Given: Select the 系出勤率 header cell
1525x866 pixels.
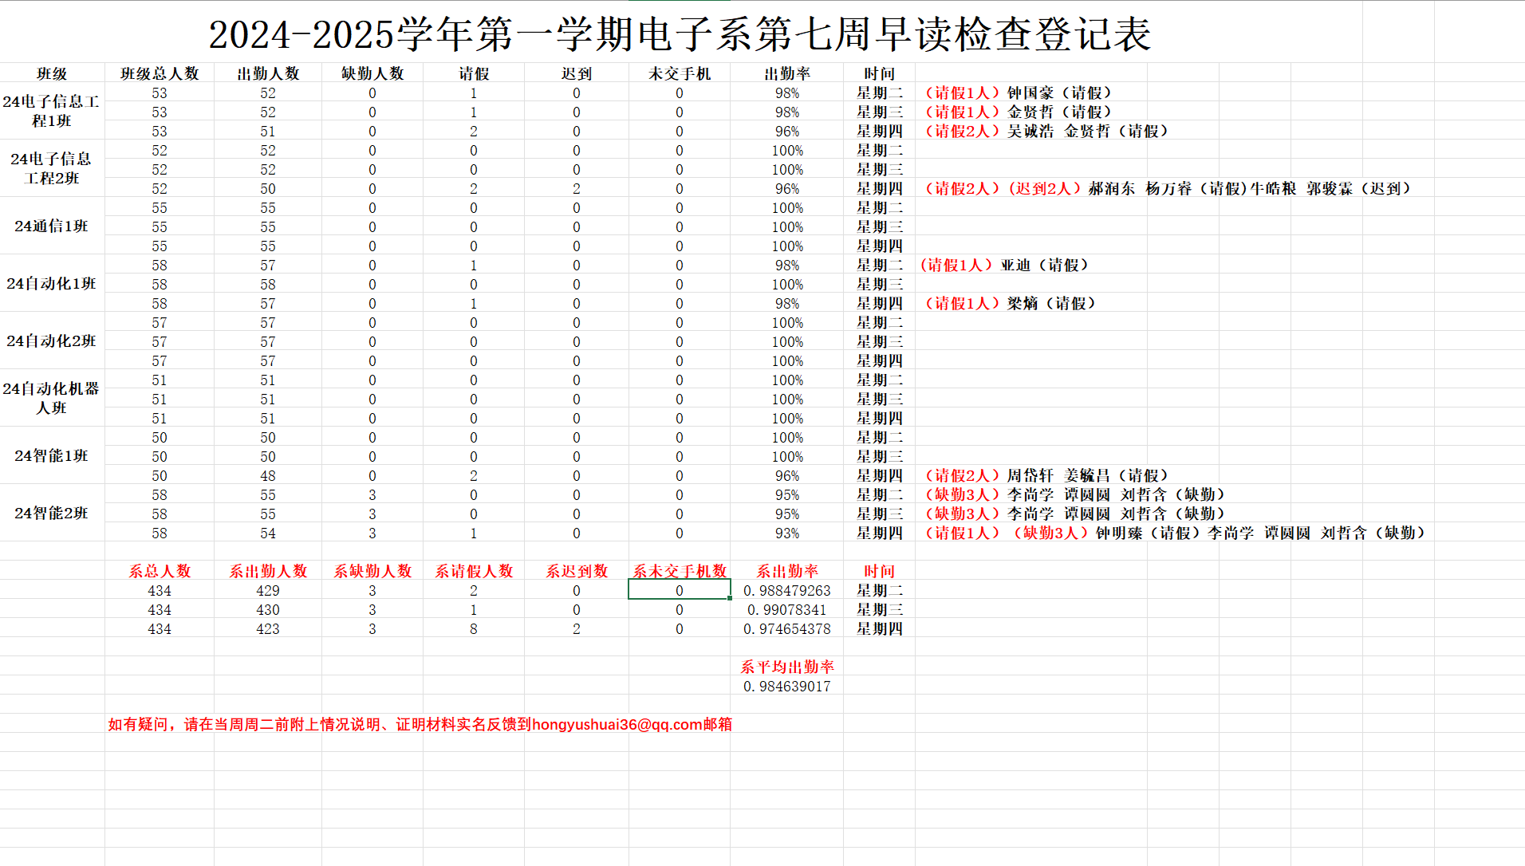Looking at the screenshot, I should [787, 571].
